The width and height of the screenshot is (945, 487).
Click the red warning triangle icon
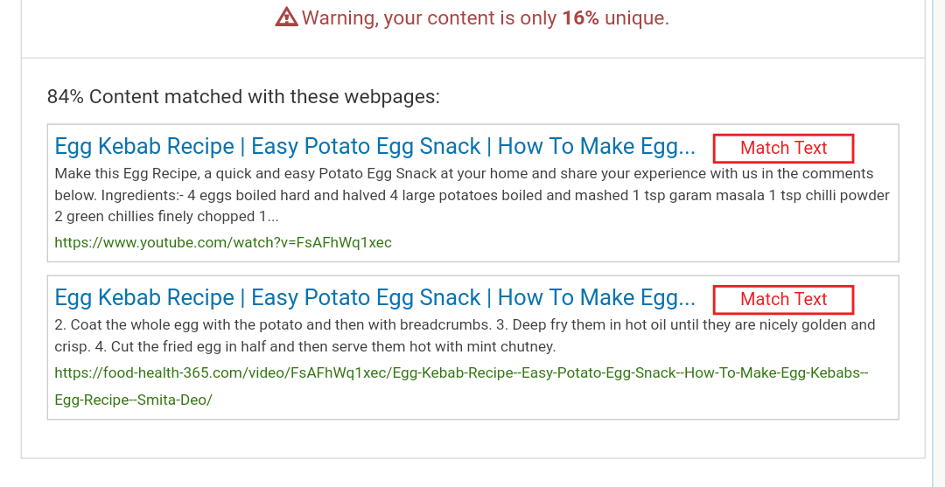pyautogui.click(x=286, y=17)
